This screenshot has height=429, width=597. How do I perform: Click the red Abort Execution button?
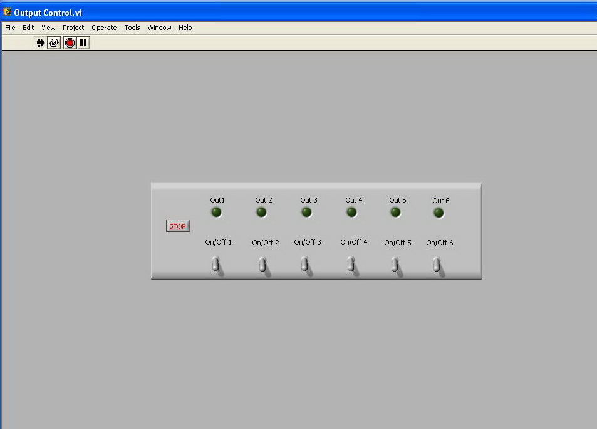pos(70,43)
